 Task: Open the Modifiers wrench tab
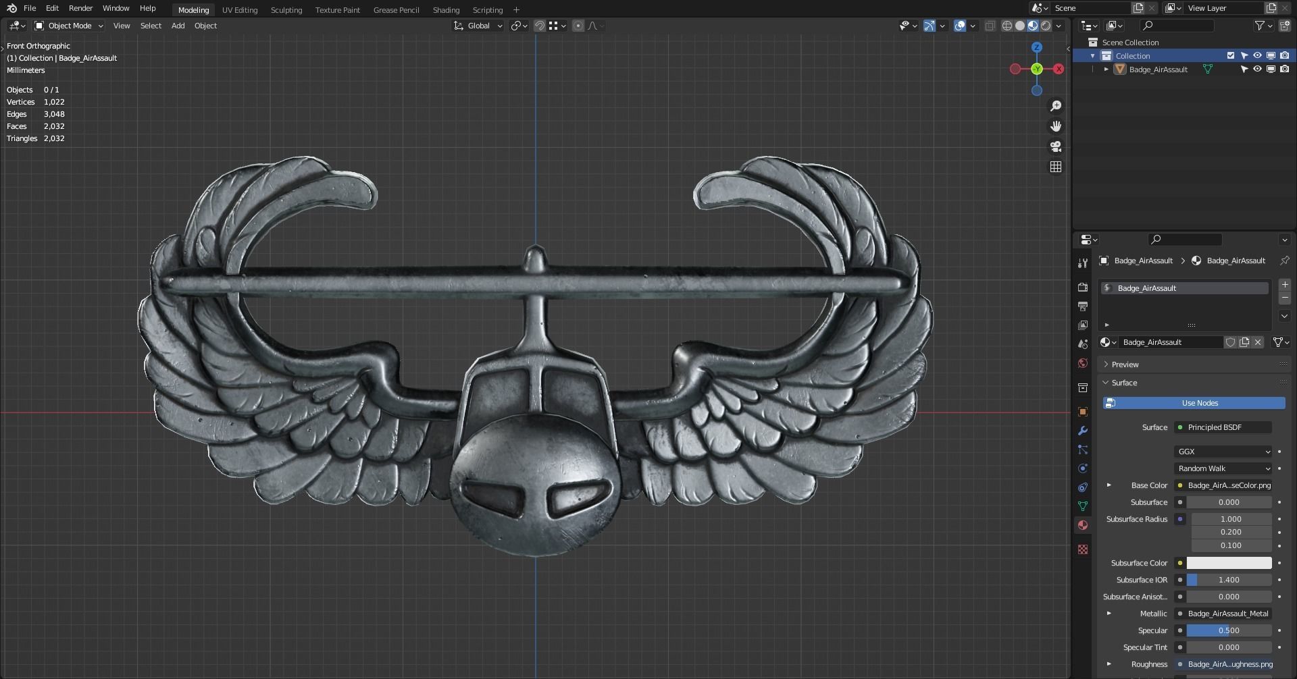[1083, 431]
